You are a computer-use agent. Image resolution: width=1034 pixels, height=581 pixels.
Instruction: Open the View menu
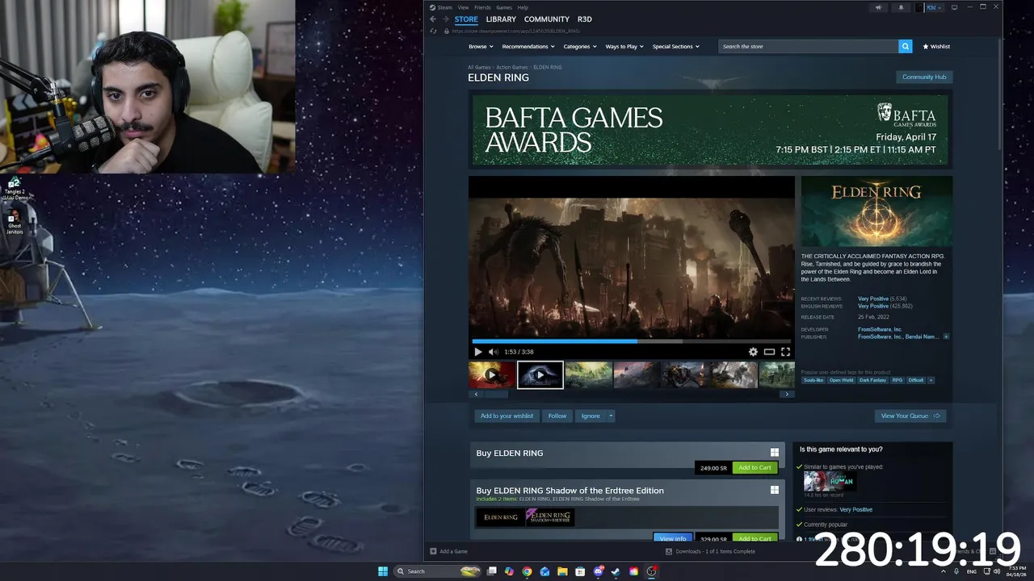pos(463,7)
